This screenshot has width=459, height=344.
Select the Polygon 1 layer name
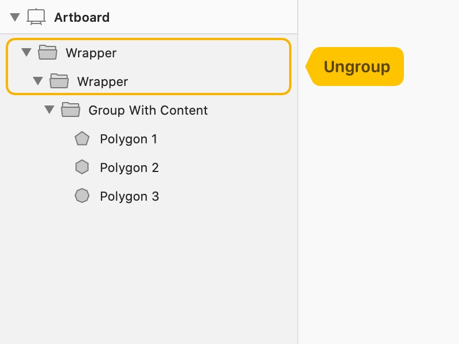(129, 139)
